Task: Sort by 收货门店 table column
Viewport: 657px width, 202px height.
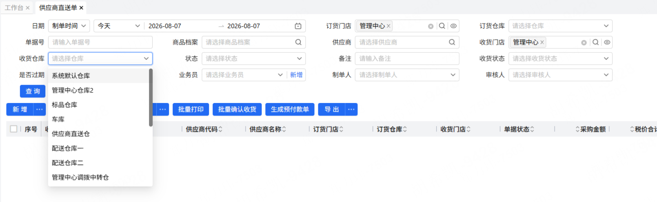Action: coord(468,129)
